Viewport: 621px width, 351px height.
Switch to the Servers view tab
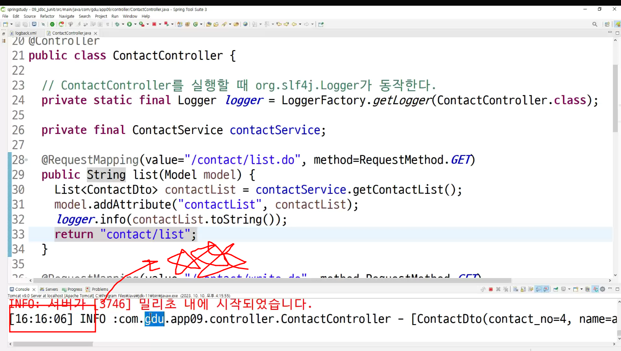49,289
